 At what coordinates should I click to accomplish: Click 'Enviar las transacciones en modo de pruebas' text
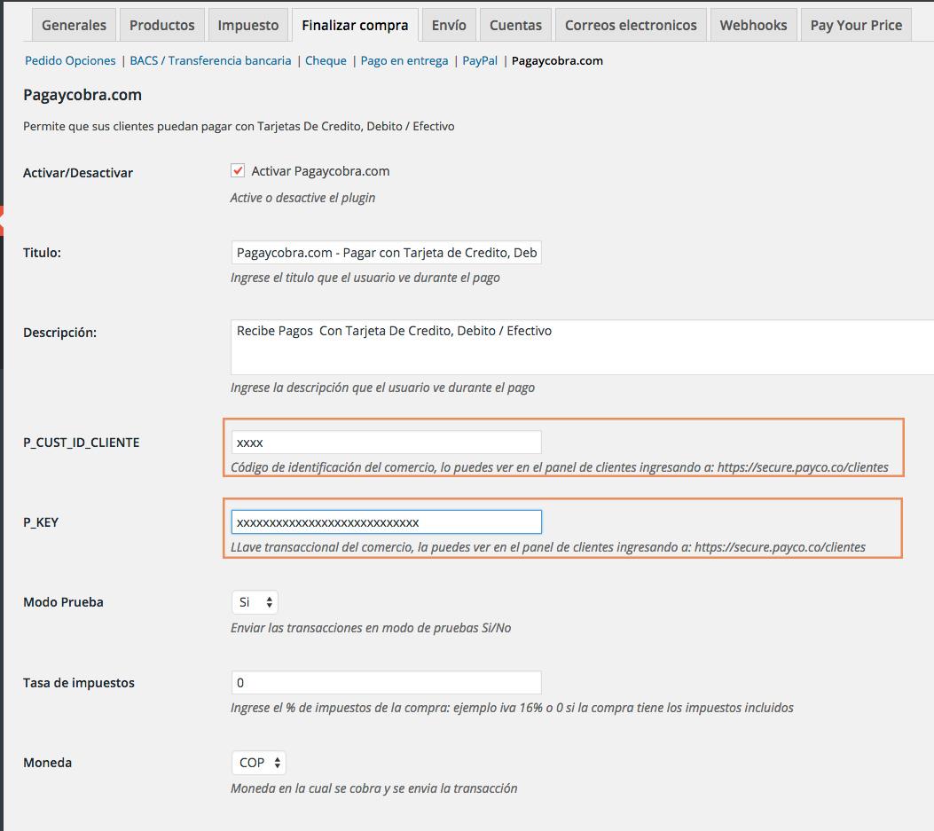tap(371, 628)
